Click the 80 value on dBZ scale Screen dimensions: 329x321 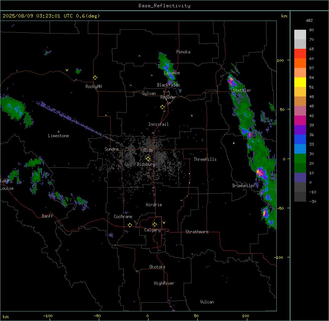(311, 30)
